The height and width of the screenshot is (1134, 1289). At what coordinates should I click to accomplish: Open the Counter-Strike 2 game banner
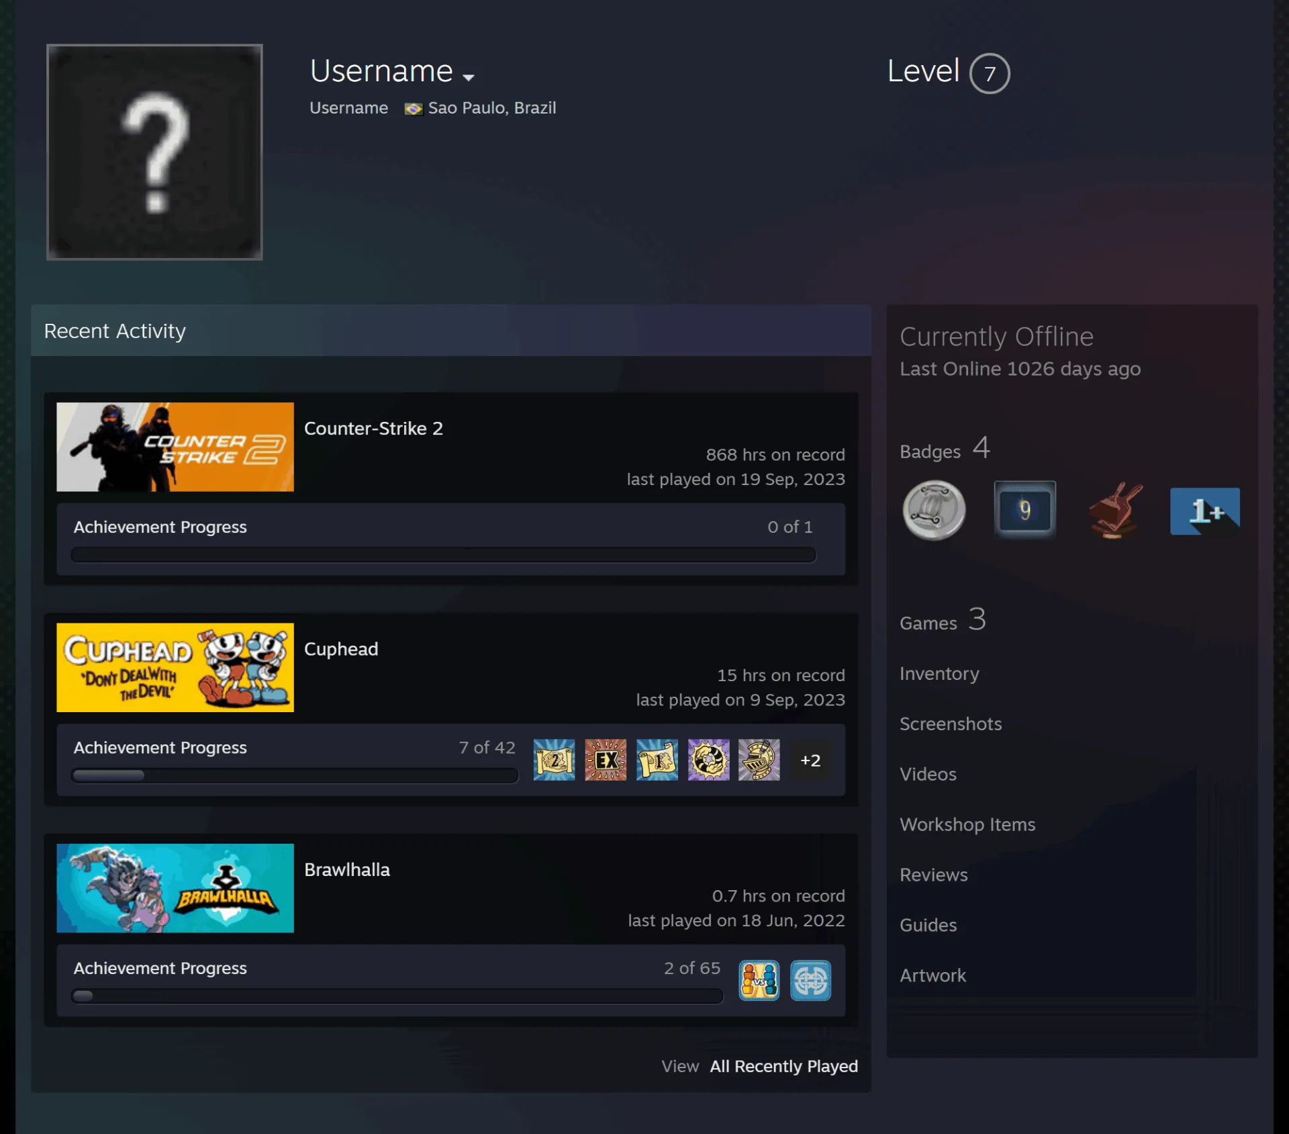click(175, 447)
